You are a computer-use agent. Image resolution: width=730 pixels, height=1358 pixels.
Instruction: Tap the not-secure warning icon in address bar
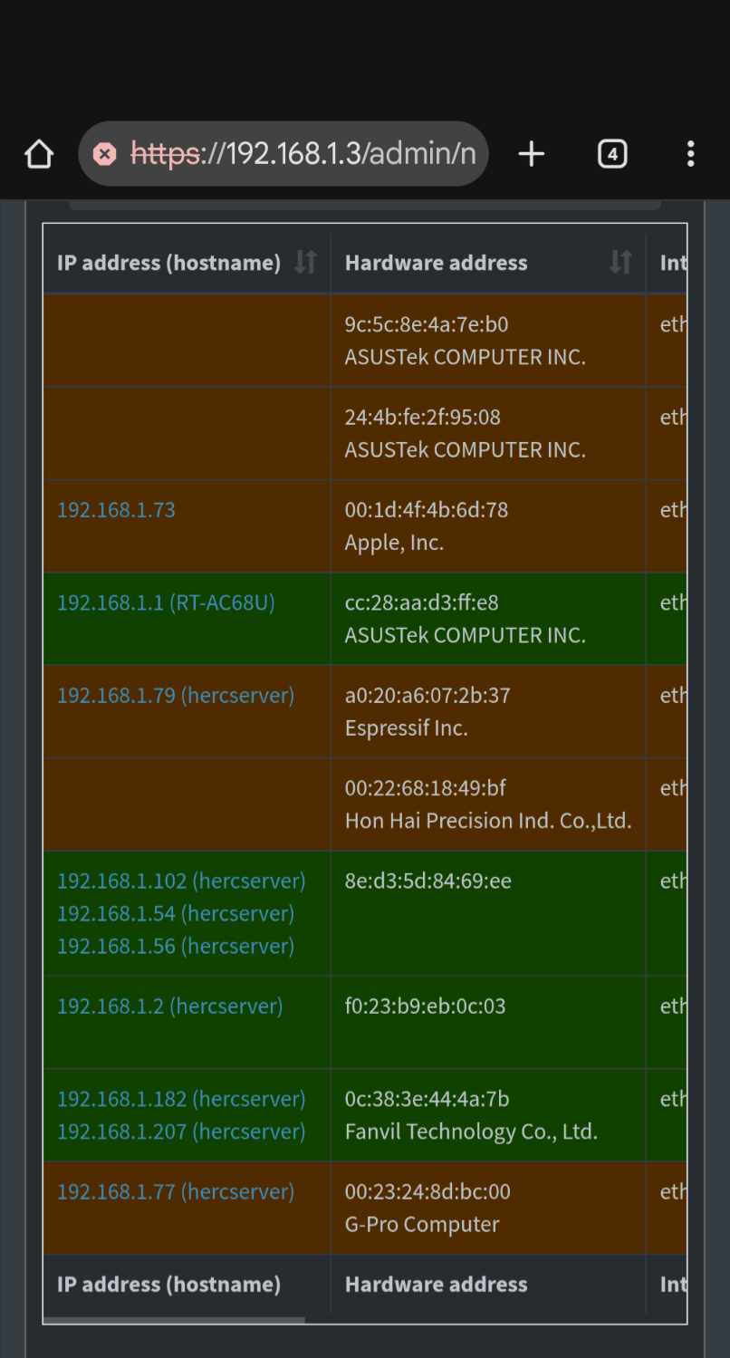[x=106, y=154]
